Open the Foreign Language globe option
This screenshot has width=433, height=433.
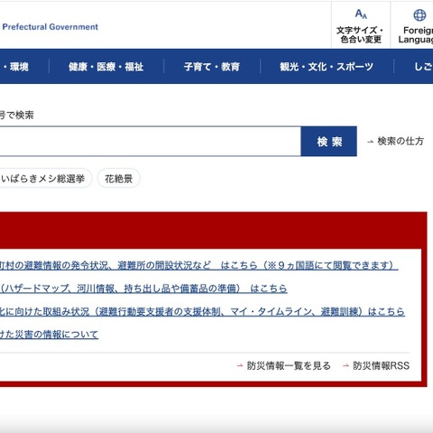[416, 25]
